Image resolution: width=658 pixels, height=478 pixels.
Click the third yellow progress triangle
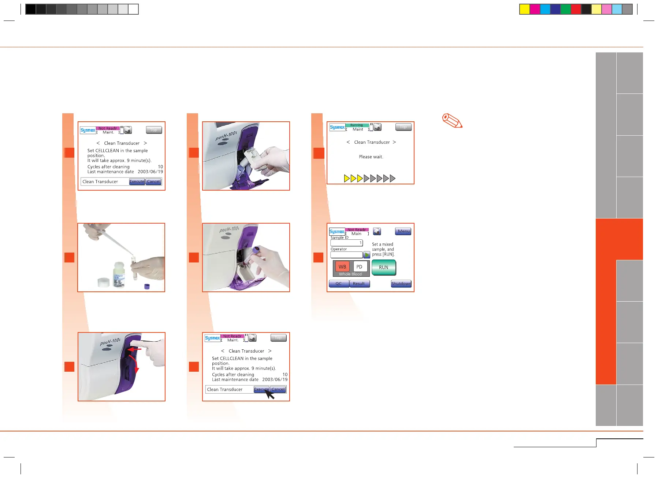point(360,179)
